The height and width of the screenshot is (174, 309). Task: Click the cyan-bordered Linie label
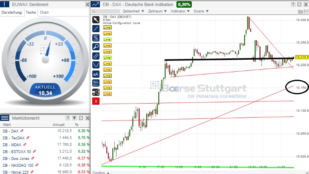click(x=107, y=39)
